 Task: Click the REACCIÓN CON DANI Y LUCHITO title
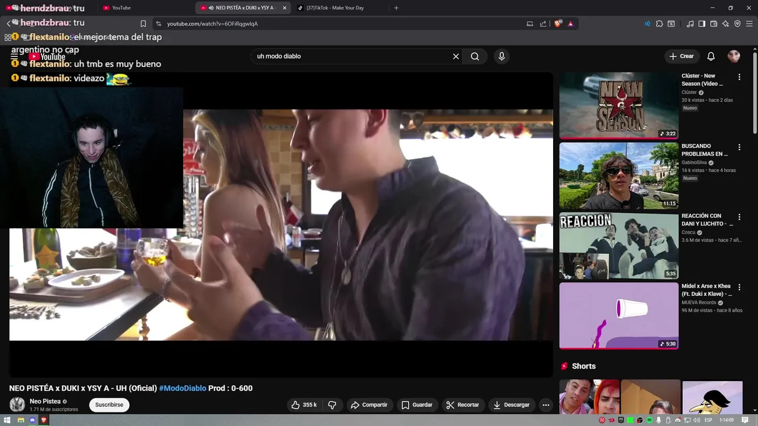(x=707, y=220)
